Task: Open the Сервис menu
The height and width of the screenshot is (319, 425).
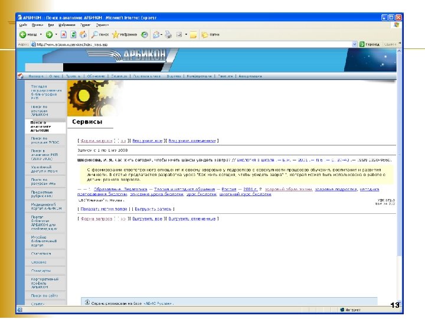Action: pyautogui.click(x=85, y=25)
